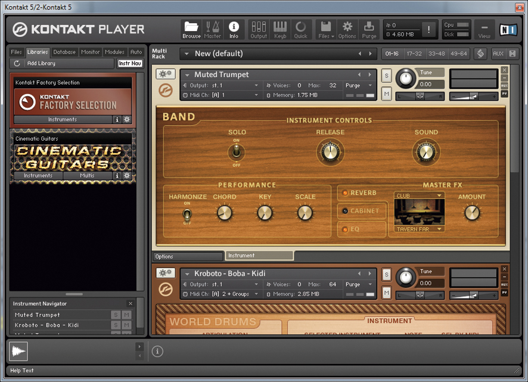Open the Files disk menu
The image size is (528, 382).
326,30
